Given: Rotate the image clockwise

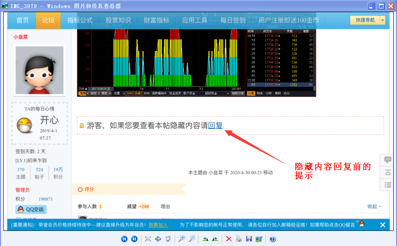Looking at the screenshot, I should click(x=215, y=238).
